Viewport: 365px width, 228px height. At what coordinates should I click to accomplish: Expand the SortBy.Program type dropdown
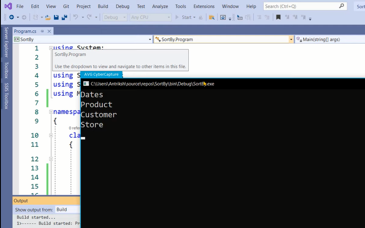[x=291, y=40]
